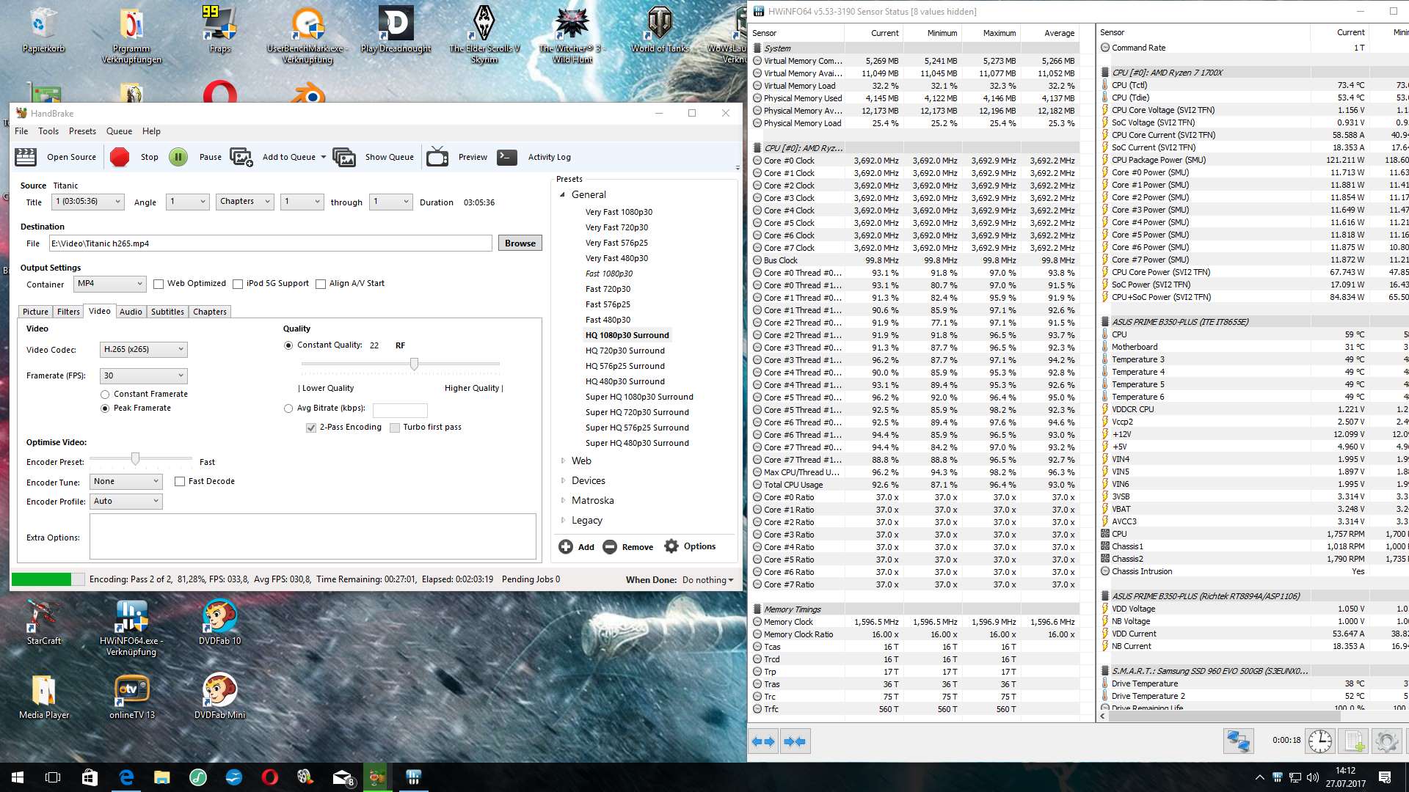Click the Add preset plus icon
Image resolution: width=1409 pixels, height=792 pixels.
click(x=566, y=547)
